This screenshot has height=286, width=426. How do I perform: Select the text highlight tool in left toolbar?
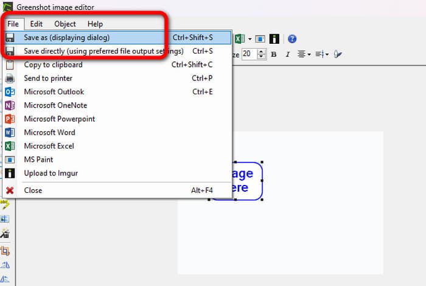pyautogui.click(x=5, y=204)
